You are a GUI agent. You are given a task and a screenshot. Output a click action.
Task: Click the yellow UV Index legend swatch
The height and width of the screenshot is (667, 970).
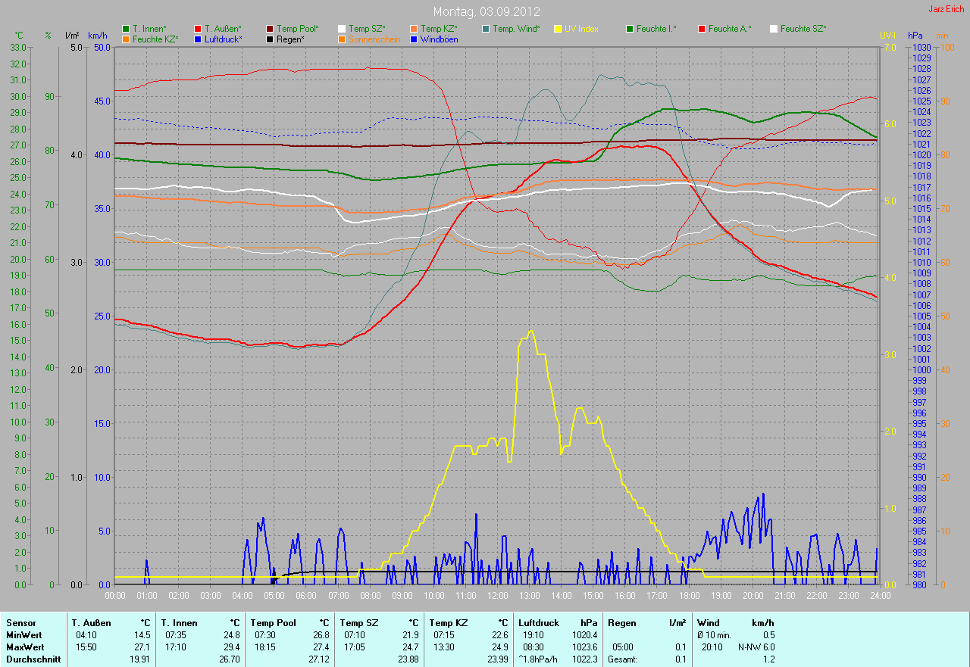(558, 29)
